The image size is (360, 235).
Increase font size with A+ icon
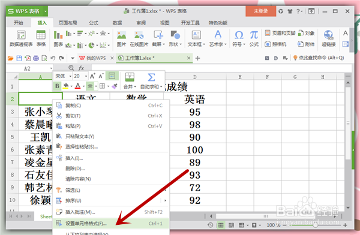pos(92,76)
